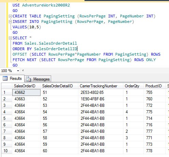
Task: Select row header 10 in results
Action: (x=7, y=151)
